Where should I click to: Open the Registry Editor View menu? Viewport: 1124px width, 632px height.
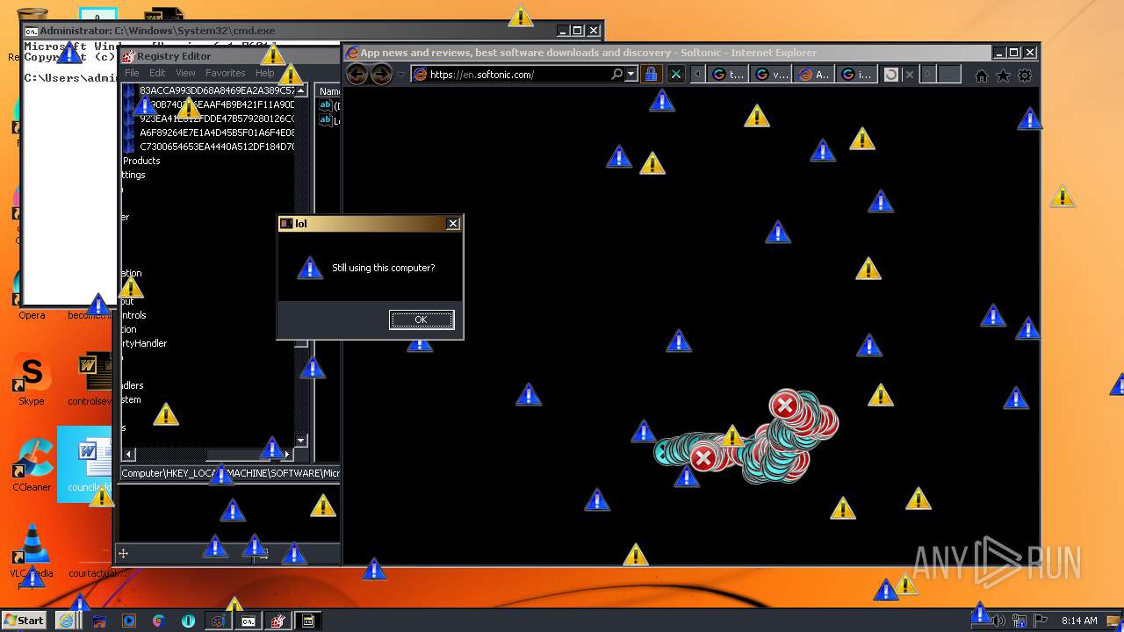point(185,73)
